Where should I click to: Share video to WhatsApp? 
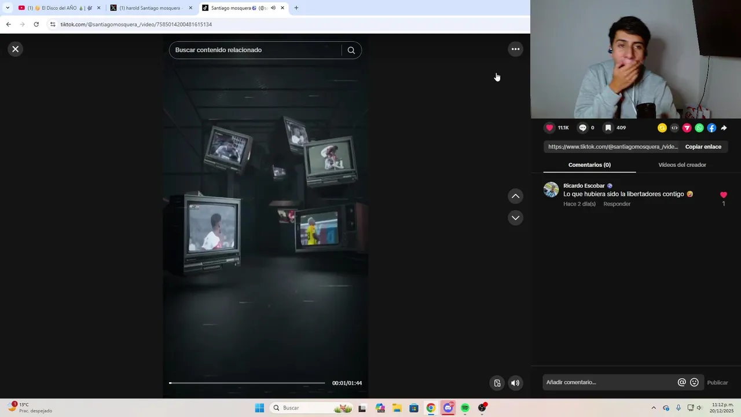click(x=699, y=128)
